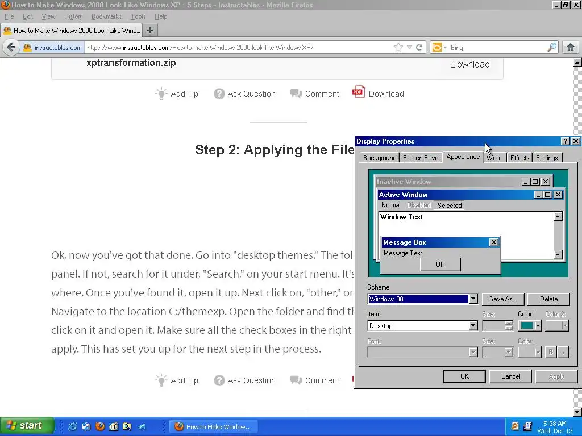Click the PDF Download text link

coord(386,94)
